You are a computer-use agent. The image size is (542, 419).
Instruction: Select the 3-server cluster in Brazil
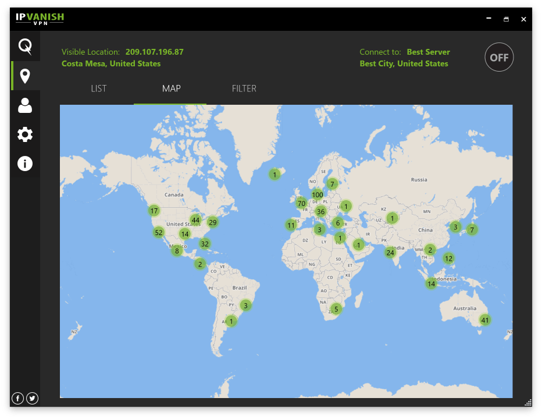point(246,306)
